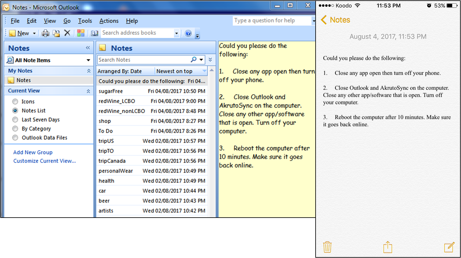This screenshot has height=258, width=461.
Task: Open the Help menu
Action: pos(132,21)
